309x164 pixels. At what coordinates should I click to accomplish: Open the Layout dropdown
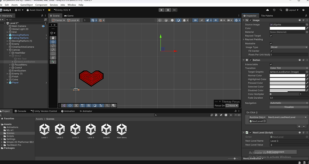pos(292,10)
